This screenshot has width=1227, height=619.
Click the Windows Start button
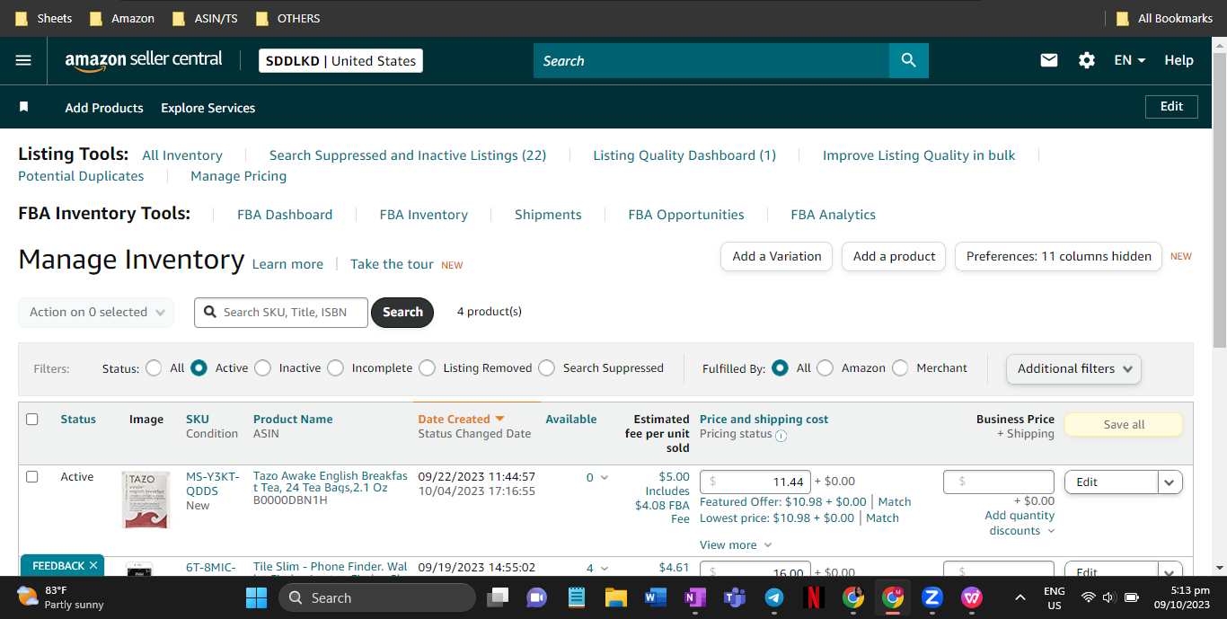click(256, 597)
